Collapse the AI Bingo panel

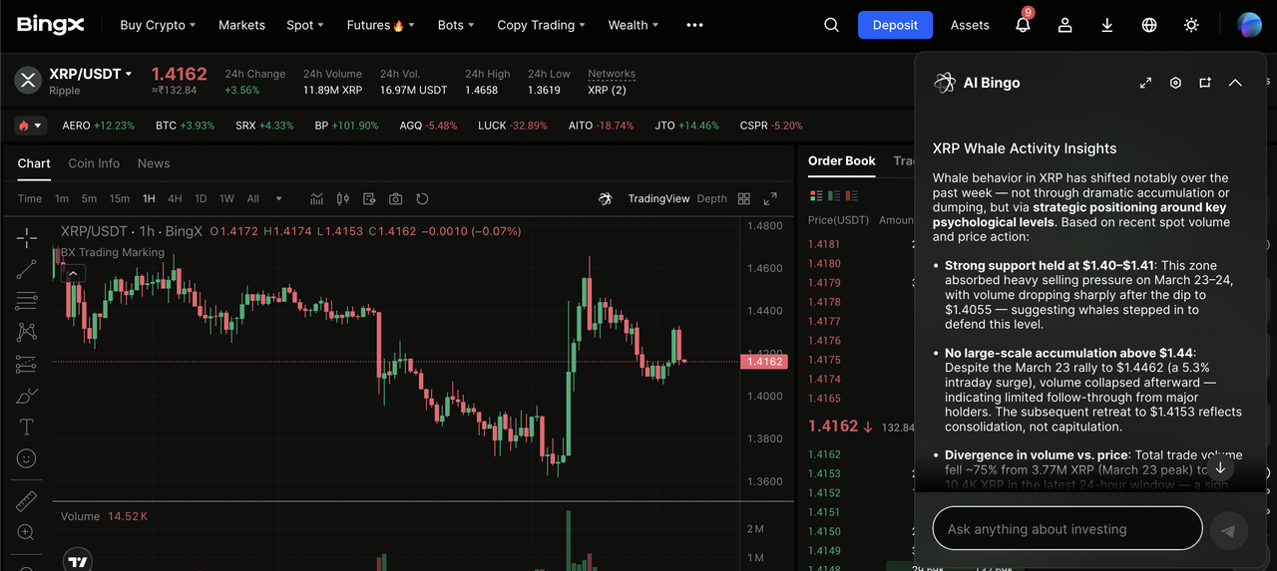click(x=1235, y=83)
